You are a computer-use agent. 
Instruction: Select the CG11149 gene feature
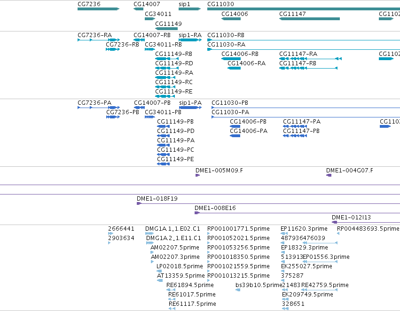[166, 29]
